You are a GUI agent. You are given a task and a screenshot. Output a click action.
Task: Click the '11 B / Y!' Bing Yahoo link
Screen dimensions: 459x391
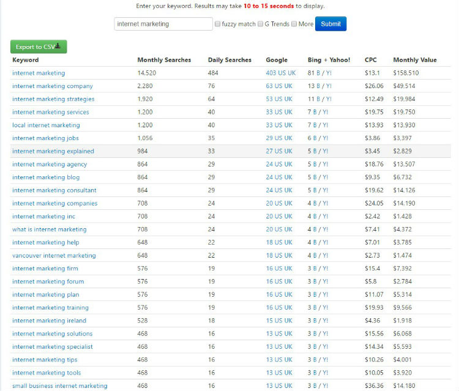coord(319,99)
